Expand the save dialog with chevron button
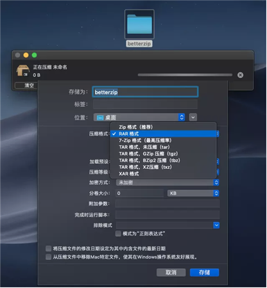Screen dimensions: 267x288 [193, 117]
